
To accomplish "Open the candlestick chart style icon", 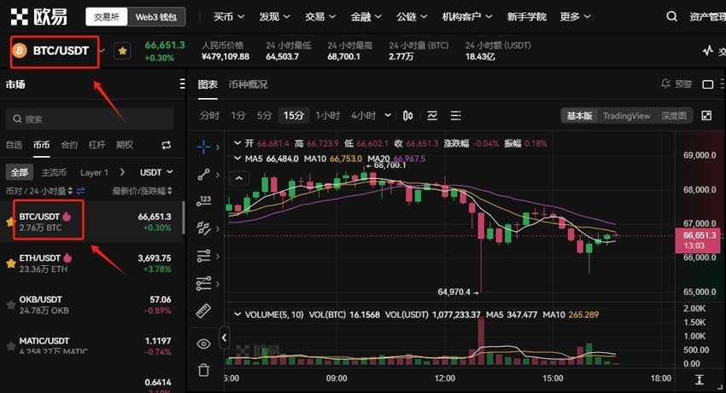I will click(408, 115).
